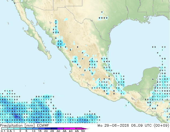This screenshot has height=132, width=170.
Task: Click the legend value "20"
Action: coord(46,131)
